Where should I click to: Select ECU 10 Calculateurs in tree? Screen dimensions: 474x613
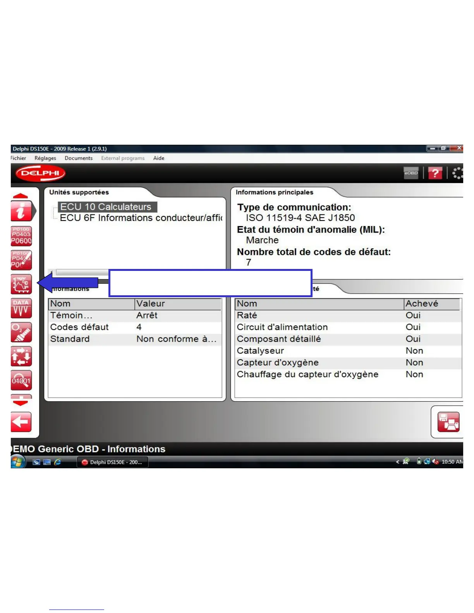click(x=107, y=207)
